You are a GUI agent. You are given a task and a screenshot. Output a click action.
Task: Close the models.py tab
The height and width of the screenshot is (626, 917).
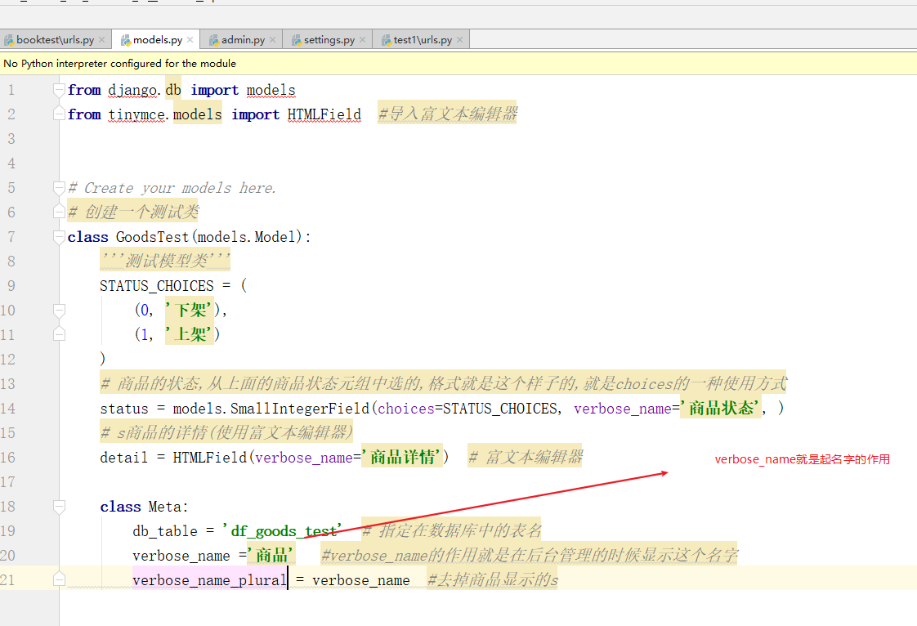tap(190, 40)
